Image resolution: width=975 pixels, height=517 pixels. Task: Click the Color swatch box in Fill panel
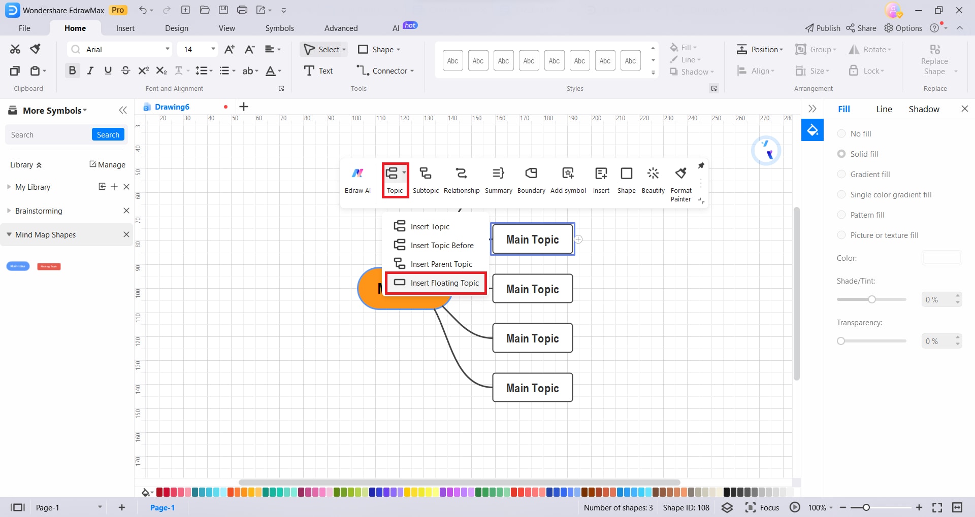tap(941, 258)
